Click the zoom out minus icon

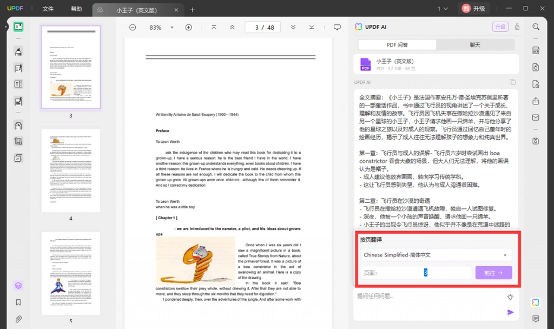click(x=133, y=27)
